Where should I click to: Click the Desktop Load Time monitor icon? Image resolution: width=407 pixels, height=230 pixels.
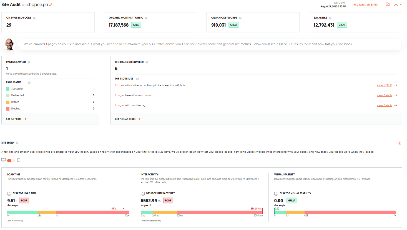[9, 194]
